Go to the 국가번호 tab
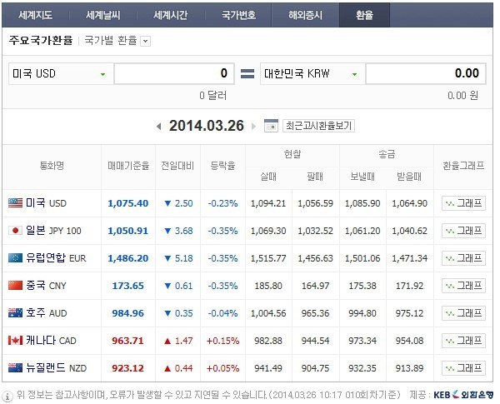The image size is (500, 404). pyautogui.click(x=238, y=15)
